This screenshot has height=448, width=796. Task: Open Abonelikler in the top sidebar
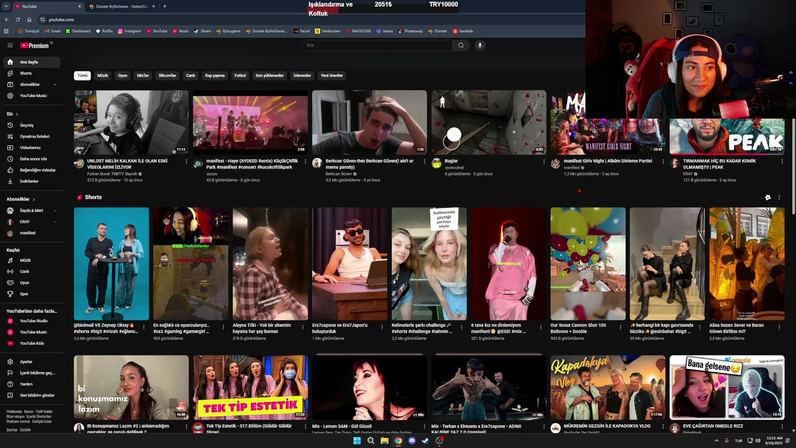pos(29,85)
